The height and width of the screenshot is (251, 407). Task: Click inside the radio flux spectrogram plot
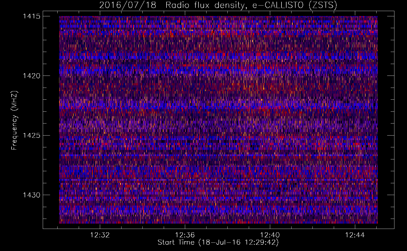point(218,120)
